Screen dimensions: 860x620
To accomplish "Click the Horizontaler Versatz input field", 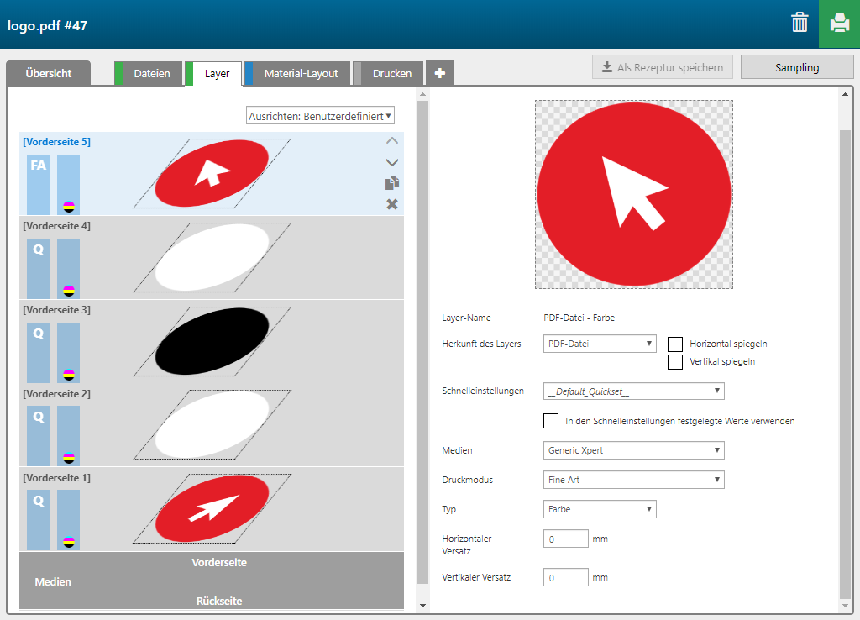I will (x=565, y=539).
